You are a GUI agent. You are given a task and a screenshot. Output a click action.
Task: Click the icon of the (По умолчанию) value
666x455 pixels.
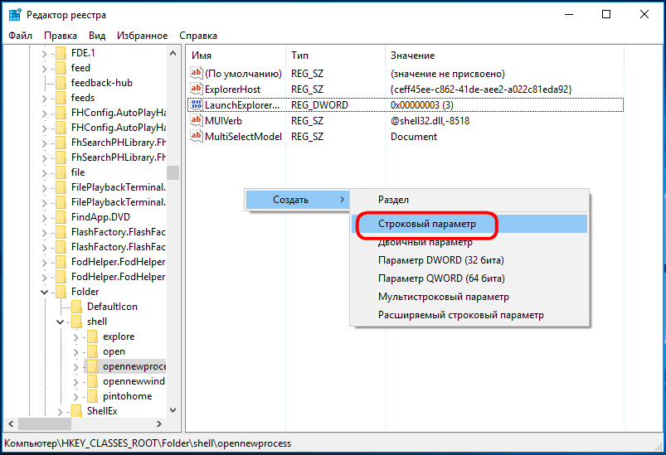[x=197, y=73]
